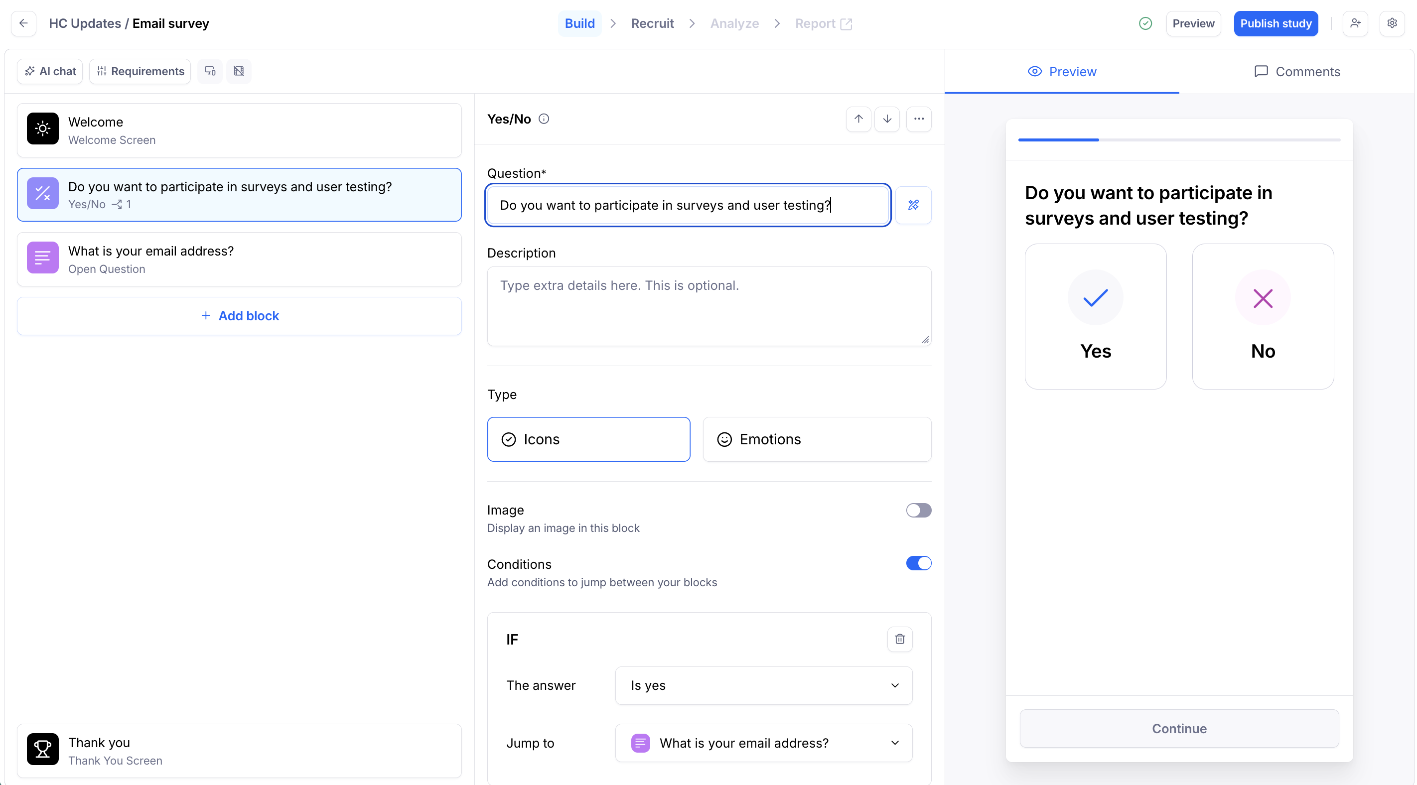The image size is (1417, 785).
Task: Open study settings gear icon
Action: (x=1392, y=23)
